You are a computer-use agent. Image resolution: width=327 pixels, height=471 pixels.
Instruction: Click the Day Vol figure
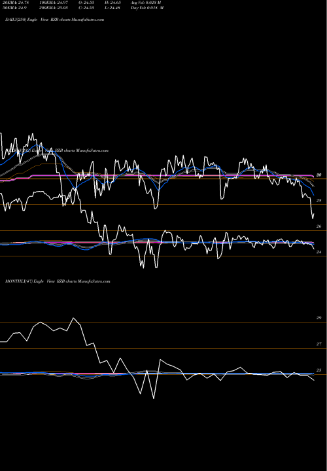[147, 8]
